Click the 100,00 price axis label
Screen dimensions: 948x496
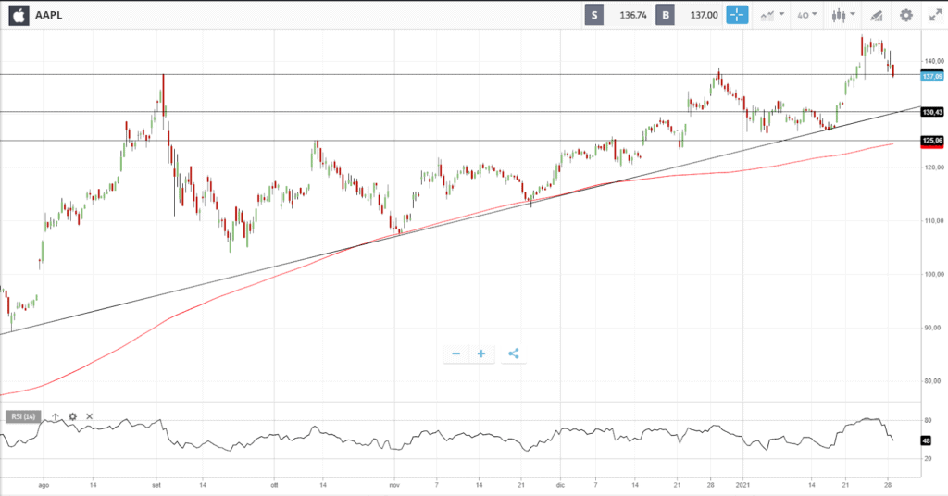(x=933, y=274)
